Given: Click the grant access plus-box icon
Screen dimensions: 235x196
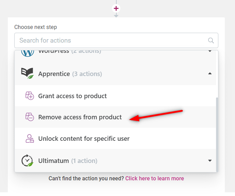Looking at the screenshot, I should pyautogui.click(x=30, y=96).
